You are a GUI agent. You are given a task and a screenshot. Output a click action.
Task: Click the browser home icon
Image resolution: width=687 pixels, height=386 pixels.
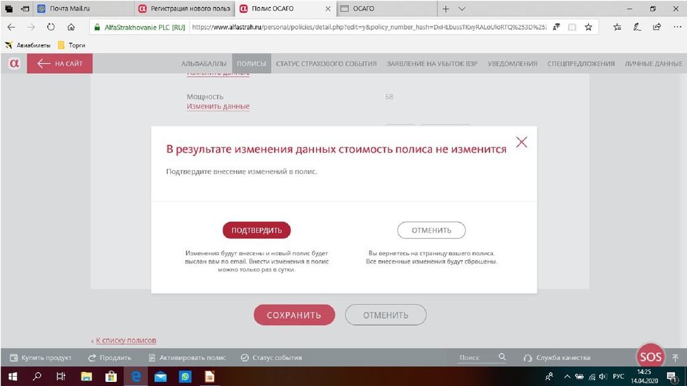click(71, 27)
